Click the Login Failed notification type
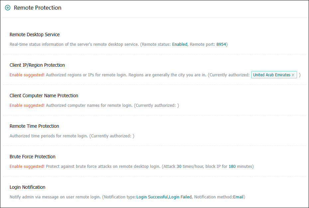Viewport: 309px width, 208px height. click(180, 197)
